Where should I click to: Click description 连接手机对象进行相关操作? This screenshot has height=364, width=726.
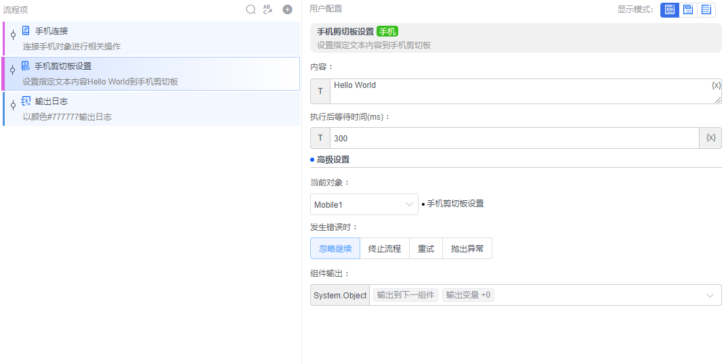(72, 46)
